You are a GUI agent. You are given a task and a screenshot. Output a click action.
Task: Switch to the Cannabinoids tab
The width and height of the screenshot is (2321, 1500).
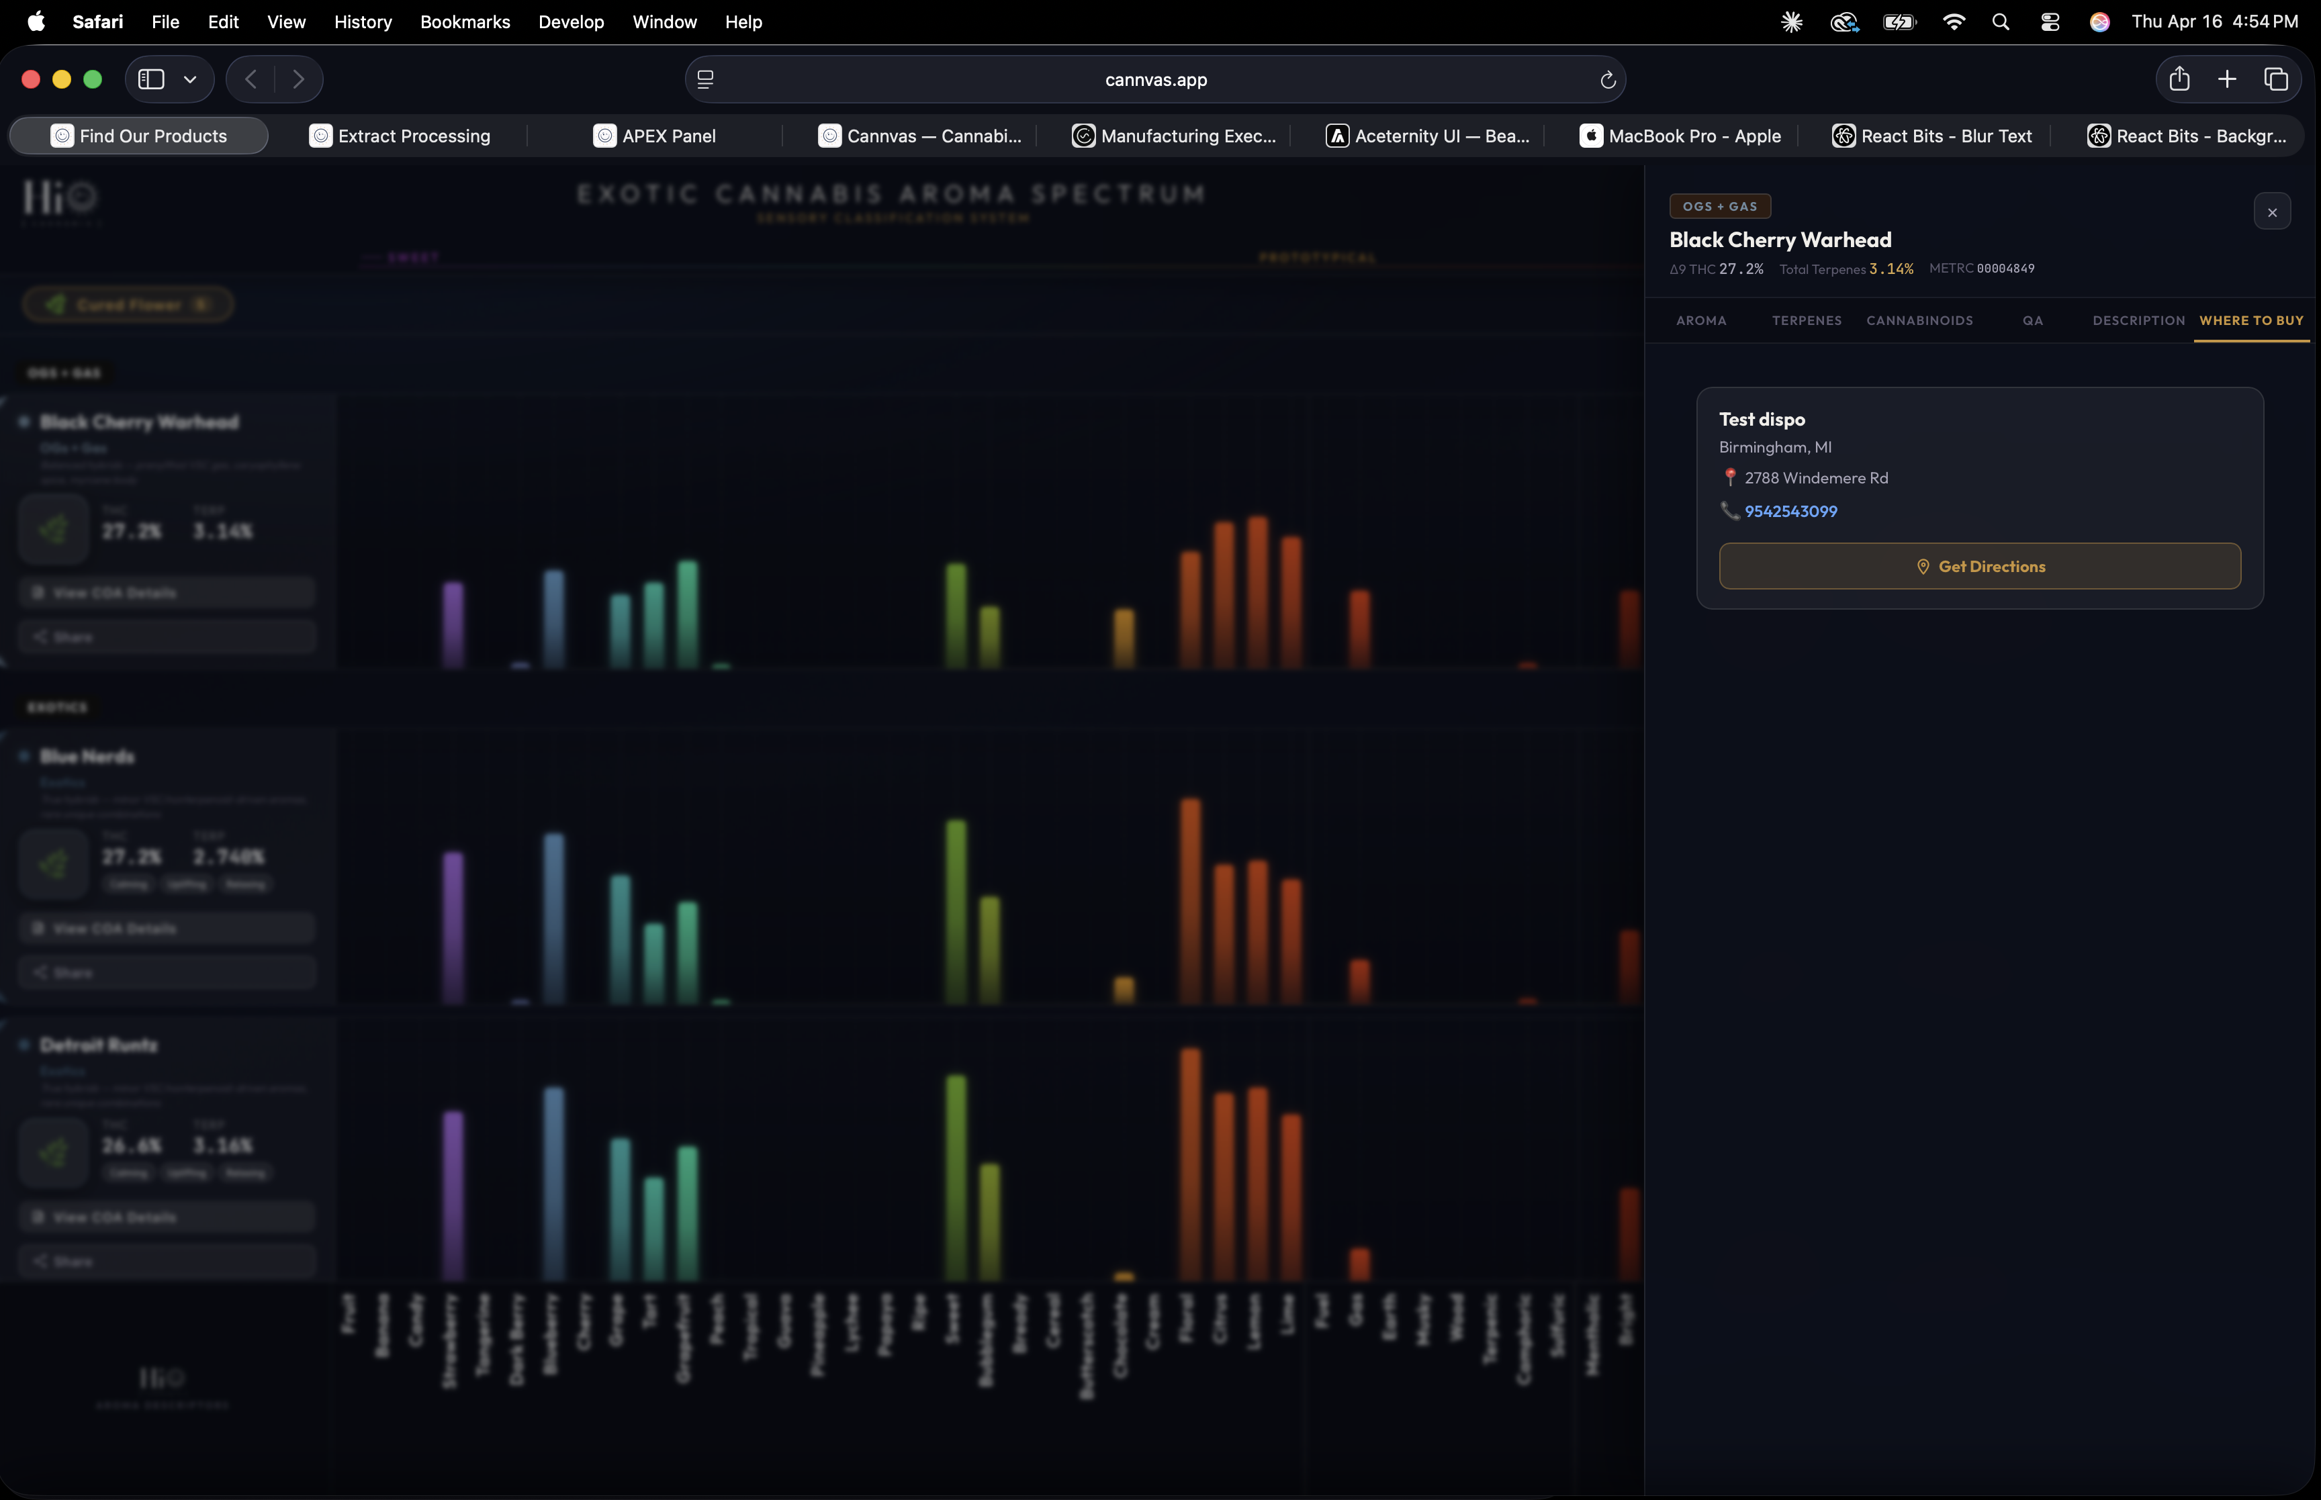[x=1919, y=320]
